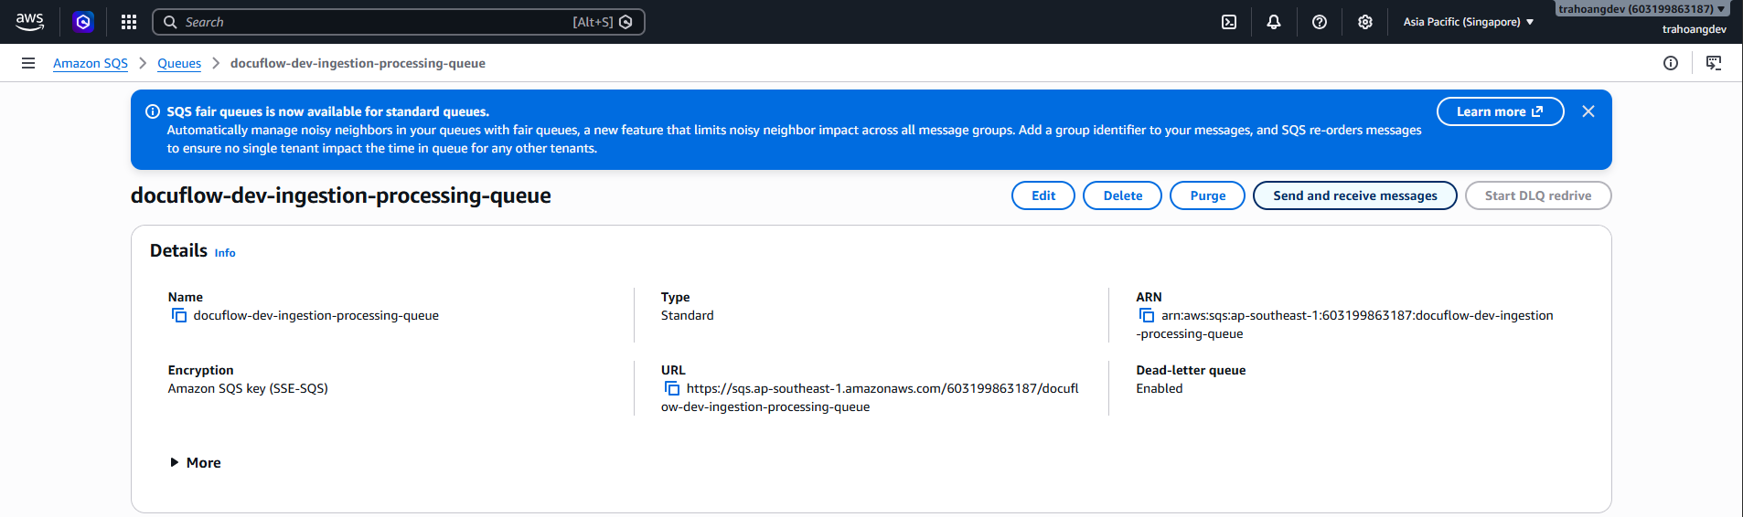Open the notifications bell
Screen dimensions: 1743x517
point(1274,22)
